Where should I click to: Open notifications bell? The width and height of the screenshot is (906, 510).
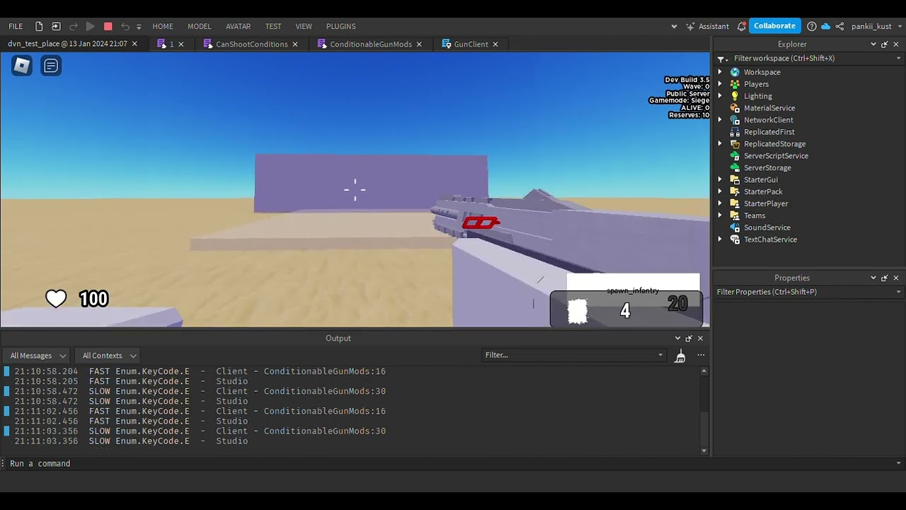[741, 26]
